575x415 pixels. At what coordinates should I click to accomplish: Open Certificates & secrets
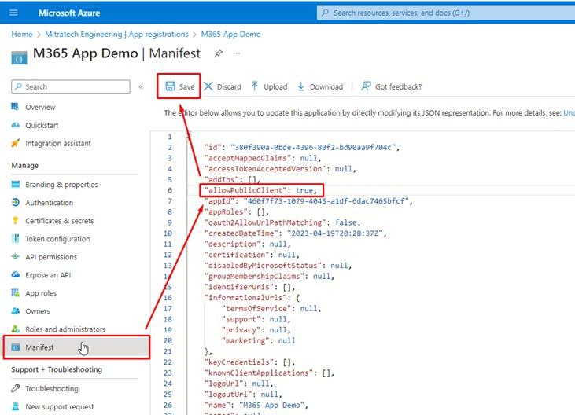60,221
